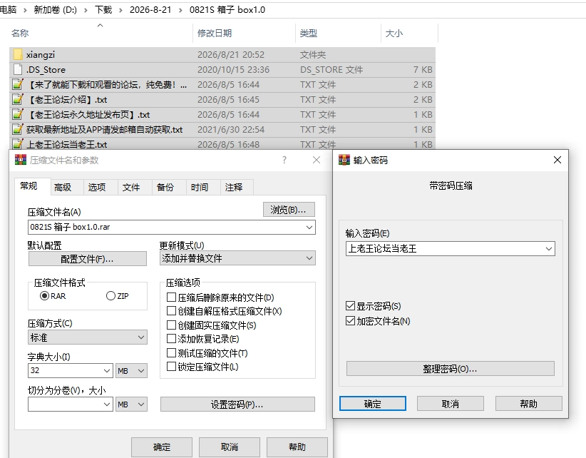
Task: Click 新加卷 (D:) in the address path
Action: (56, 10)
